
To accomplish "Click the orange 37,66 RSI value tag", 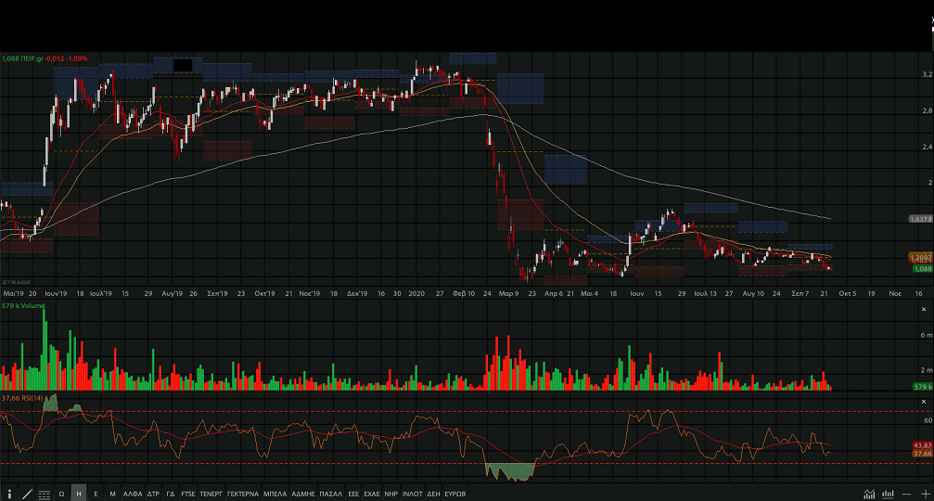I will (923, 454).
